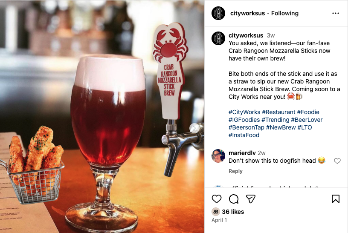Open marierdlv username link
348x233 pixels.
242,153
